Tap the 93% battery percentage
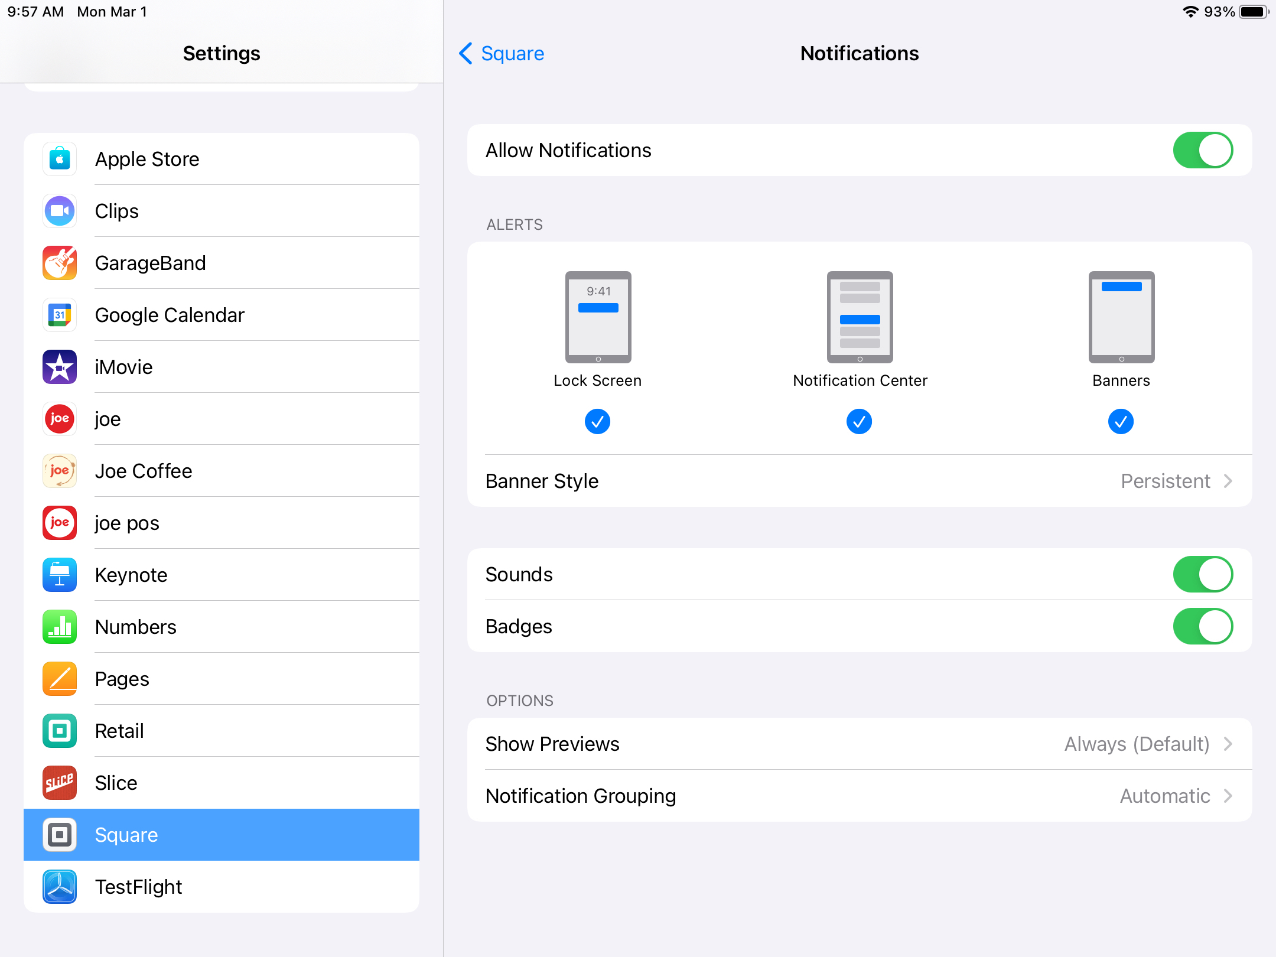Viewport: 1276px width, 957px height. [x=1219, y=12]
